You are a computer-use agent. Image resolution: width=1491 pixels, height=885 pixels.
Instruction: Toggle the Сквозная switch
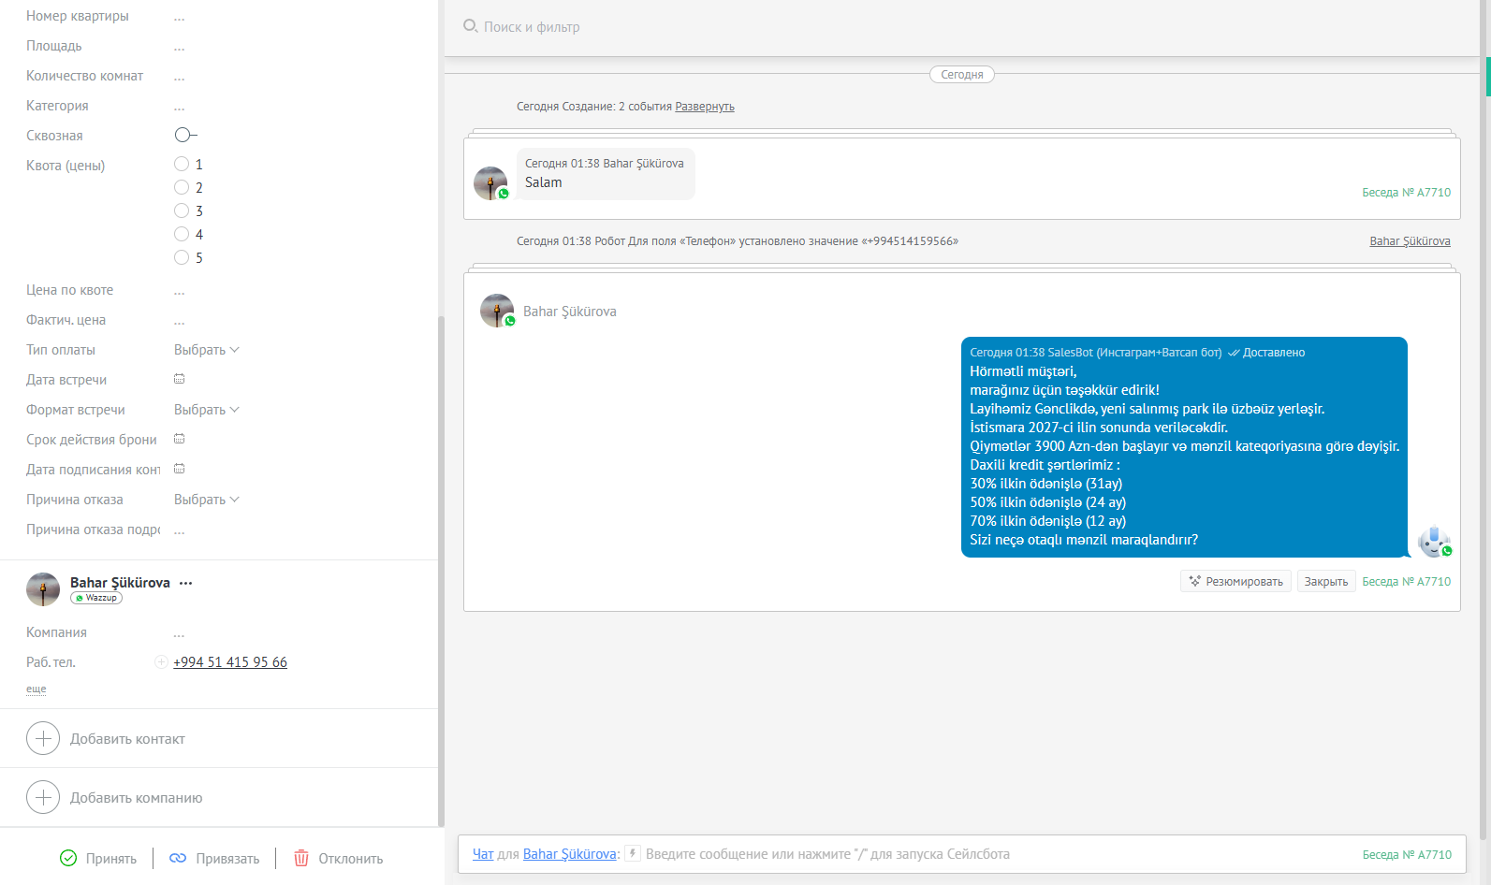point(185,135)
